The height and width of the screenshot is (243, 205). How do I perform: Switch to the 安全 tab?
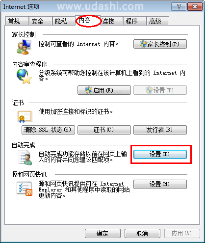pos(40,21)
